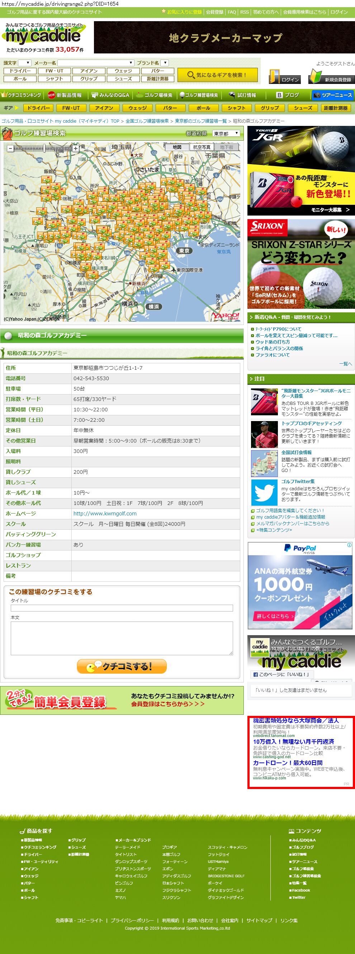This screenshot has width=355, height=954.
Task: Click the Facebook このページに「いいね！」 button
Action: [282, 674]
